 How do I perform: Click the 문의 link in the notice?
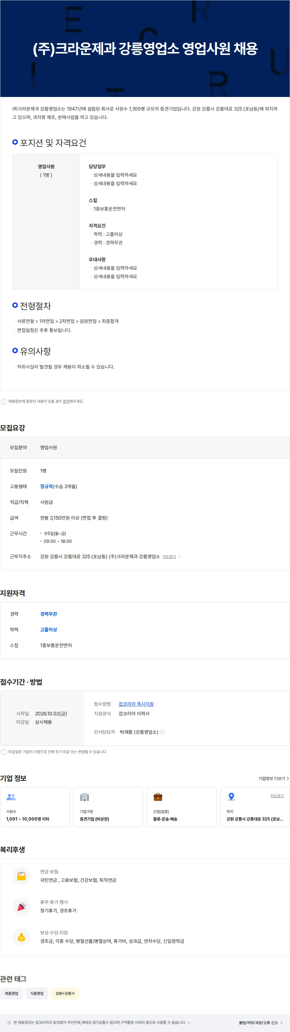click(x=66, y=401)
